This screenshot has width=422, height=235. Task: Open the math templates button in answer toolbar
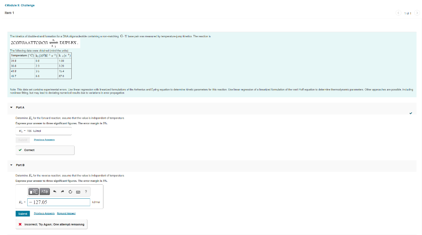[34, 192]
